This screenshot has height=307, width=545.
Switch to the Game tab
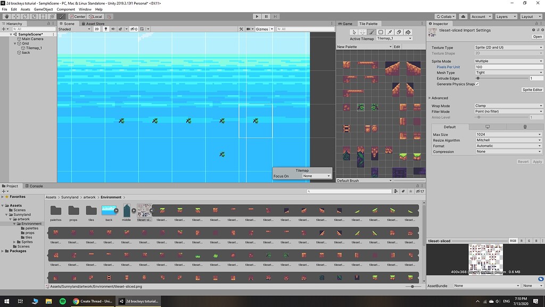(x=345, y=23)
